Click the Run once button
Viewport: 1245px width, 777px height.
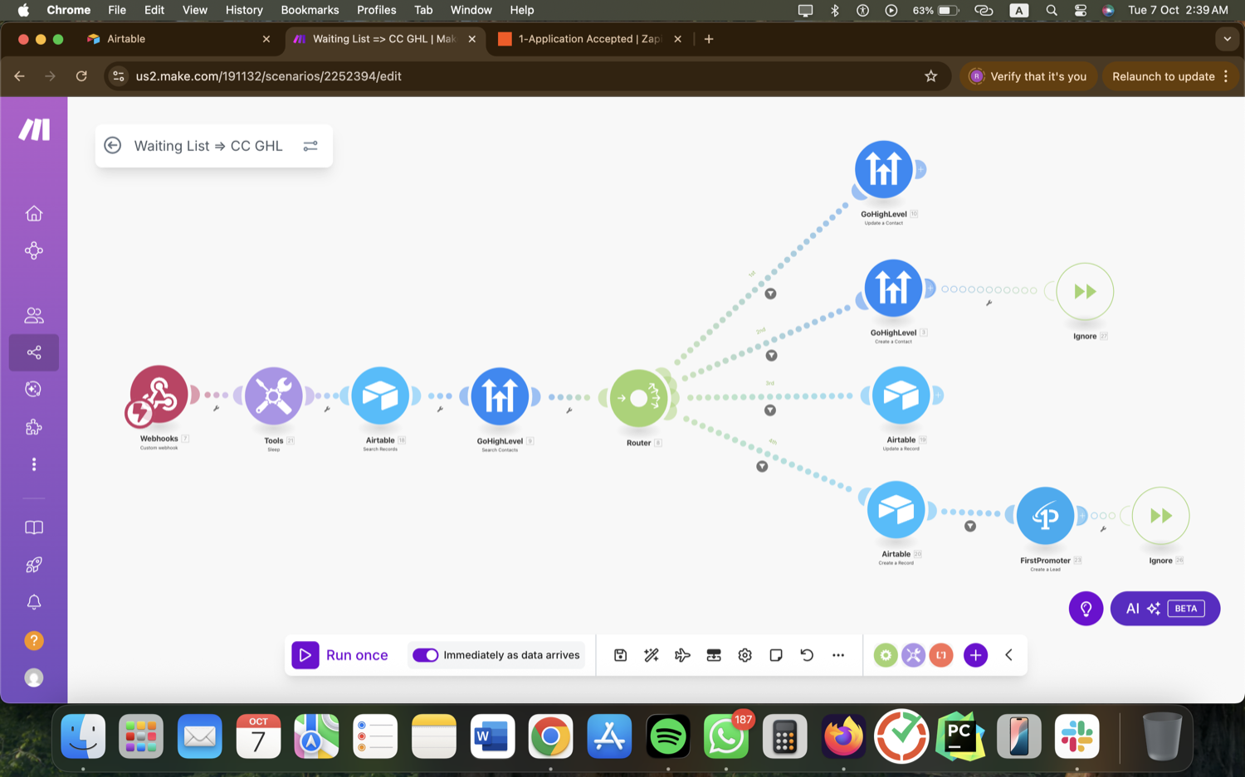340,655
